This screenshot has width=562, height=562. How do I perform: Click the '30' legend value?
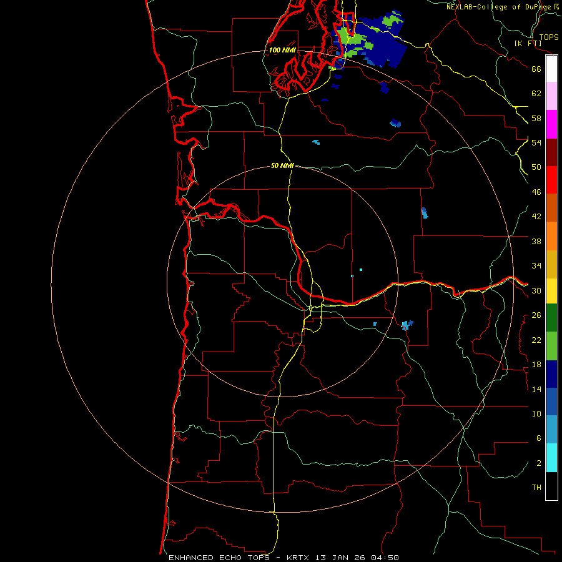click(x=536, y=290)
